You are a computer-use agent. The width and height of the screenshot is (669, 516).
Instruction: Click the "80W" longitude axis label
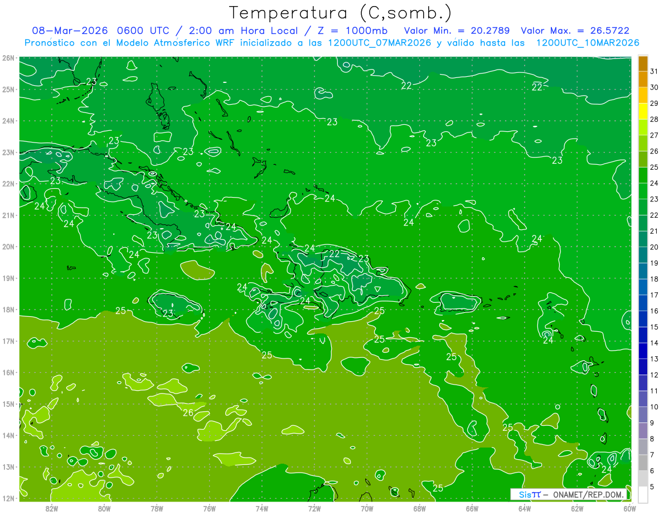(104, 508)
